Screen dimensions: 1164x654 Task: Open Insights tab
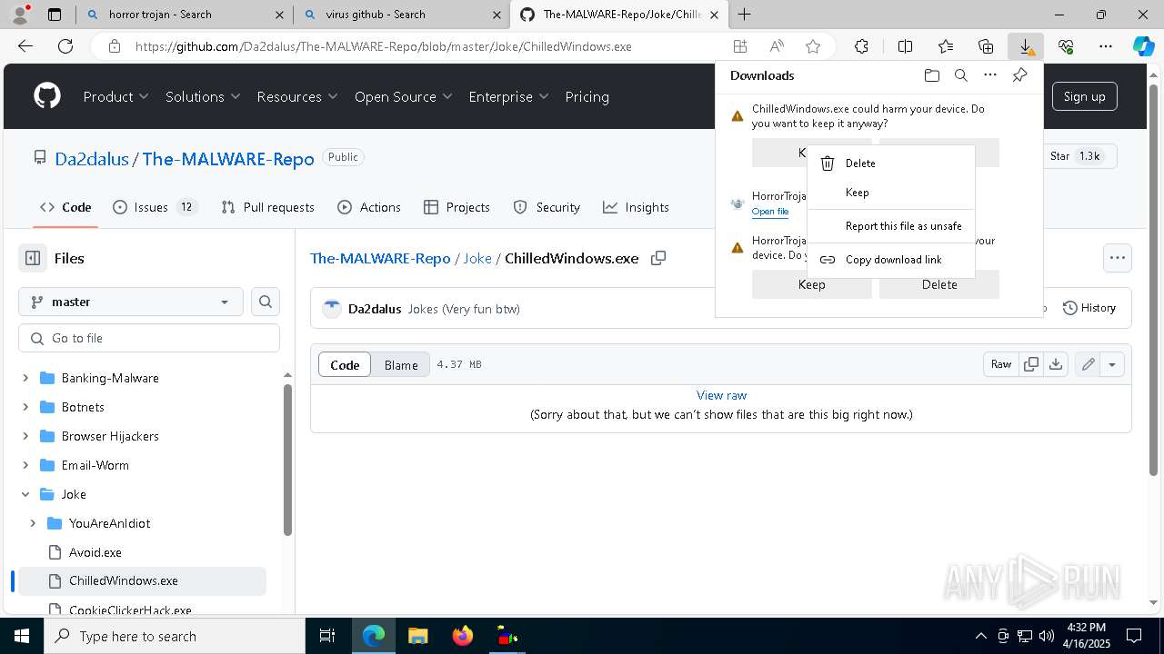click(636, 207)
